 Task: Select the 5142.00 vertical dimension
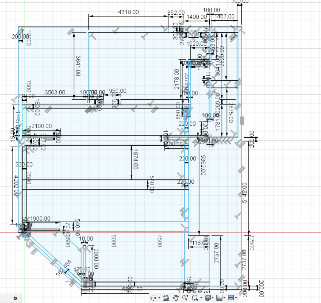(x=245, y=193)
